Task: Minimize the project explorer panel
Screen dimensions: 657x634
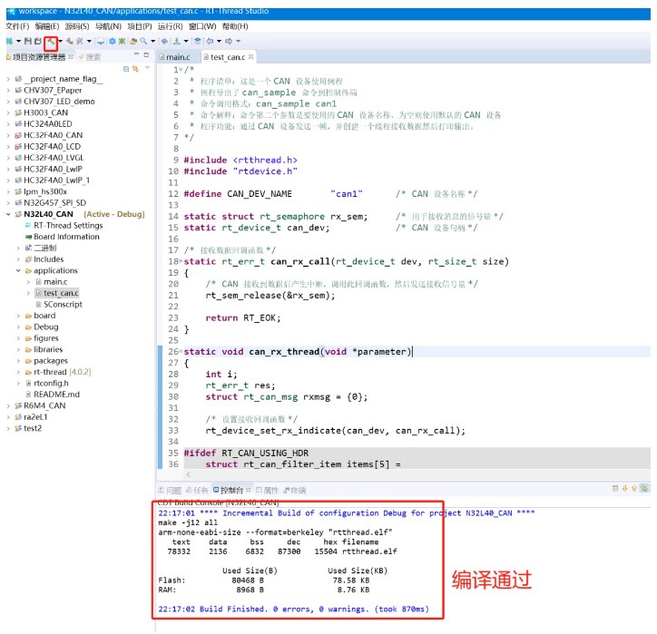Action: pos(137,54)
